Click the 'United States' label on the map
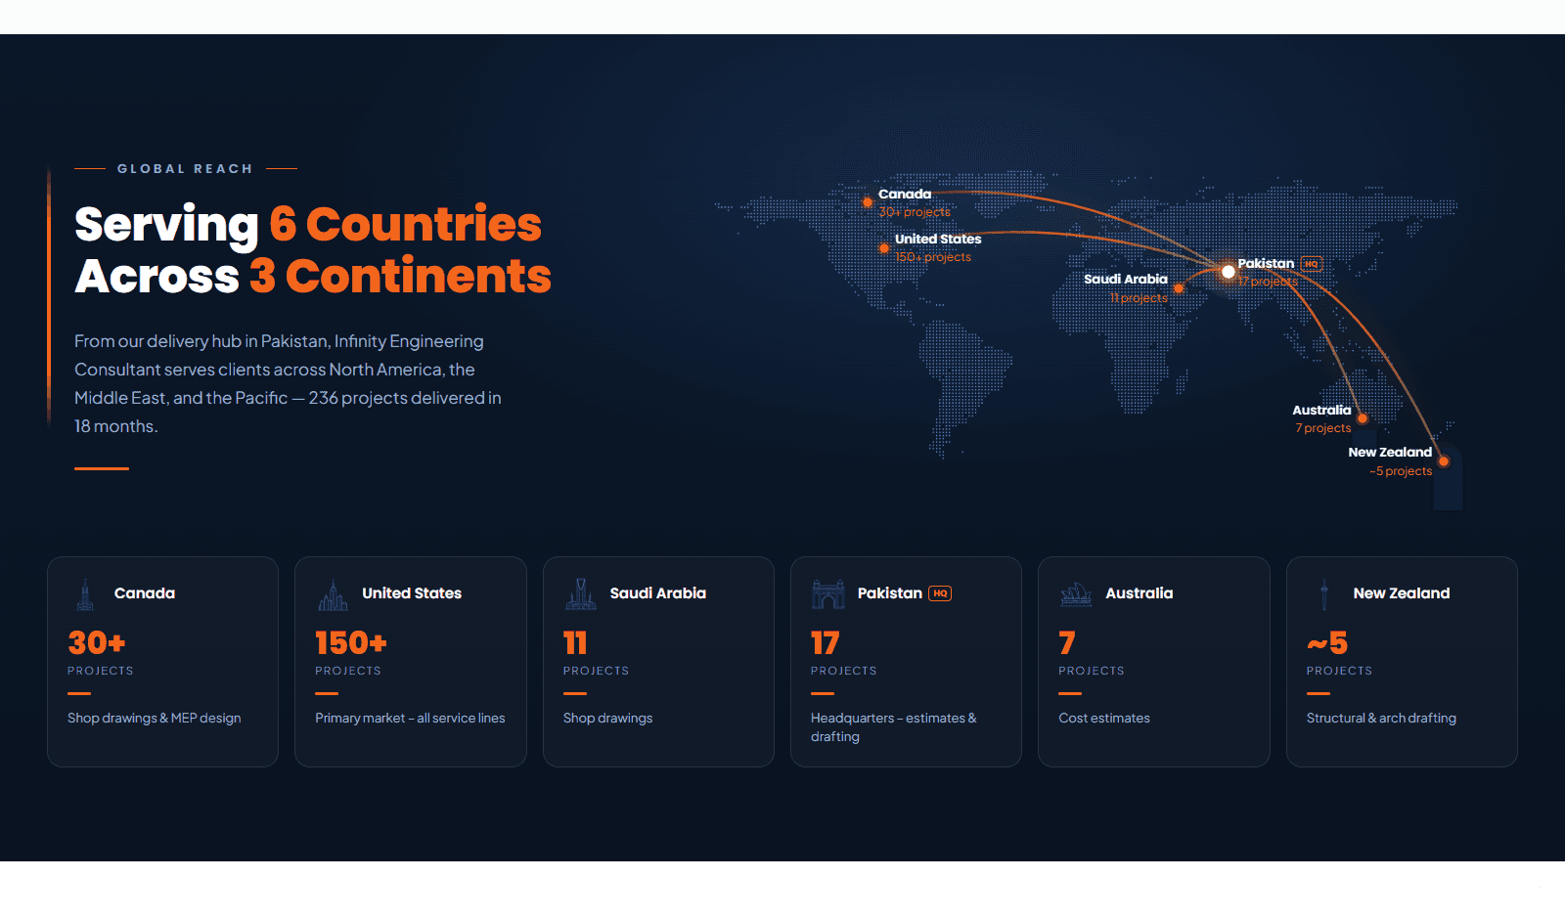1565x919 pixels. [x=938, y=239]
